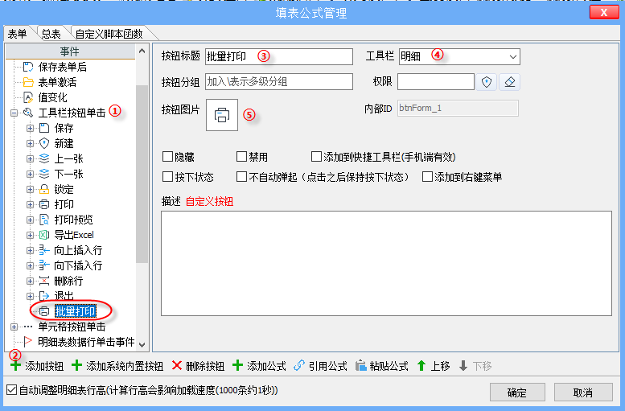625x411 pixels.
Task: Click the 下移 down arrow item
Action: [x=475, y=365]
